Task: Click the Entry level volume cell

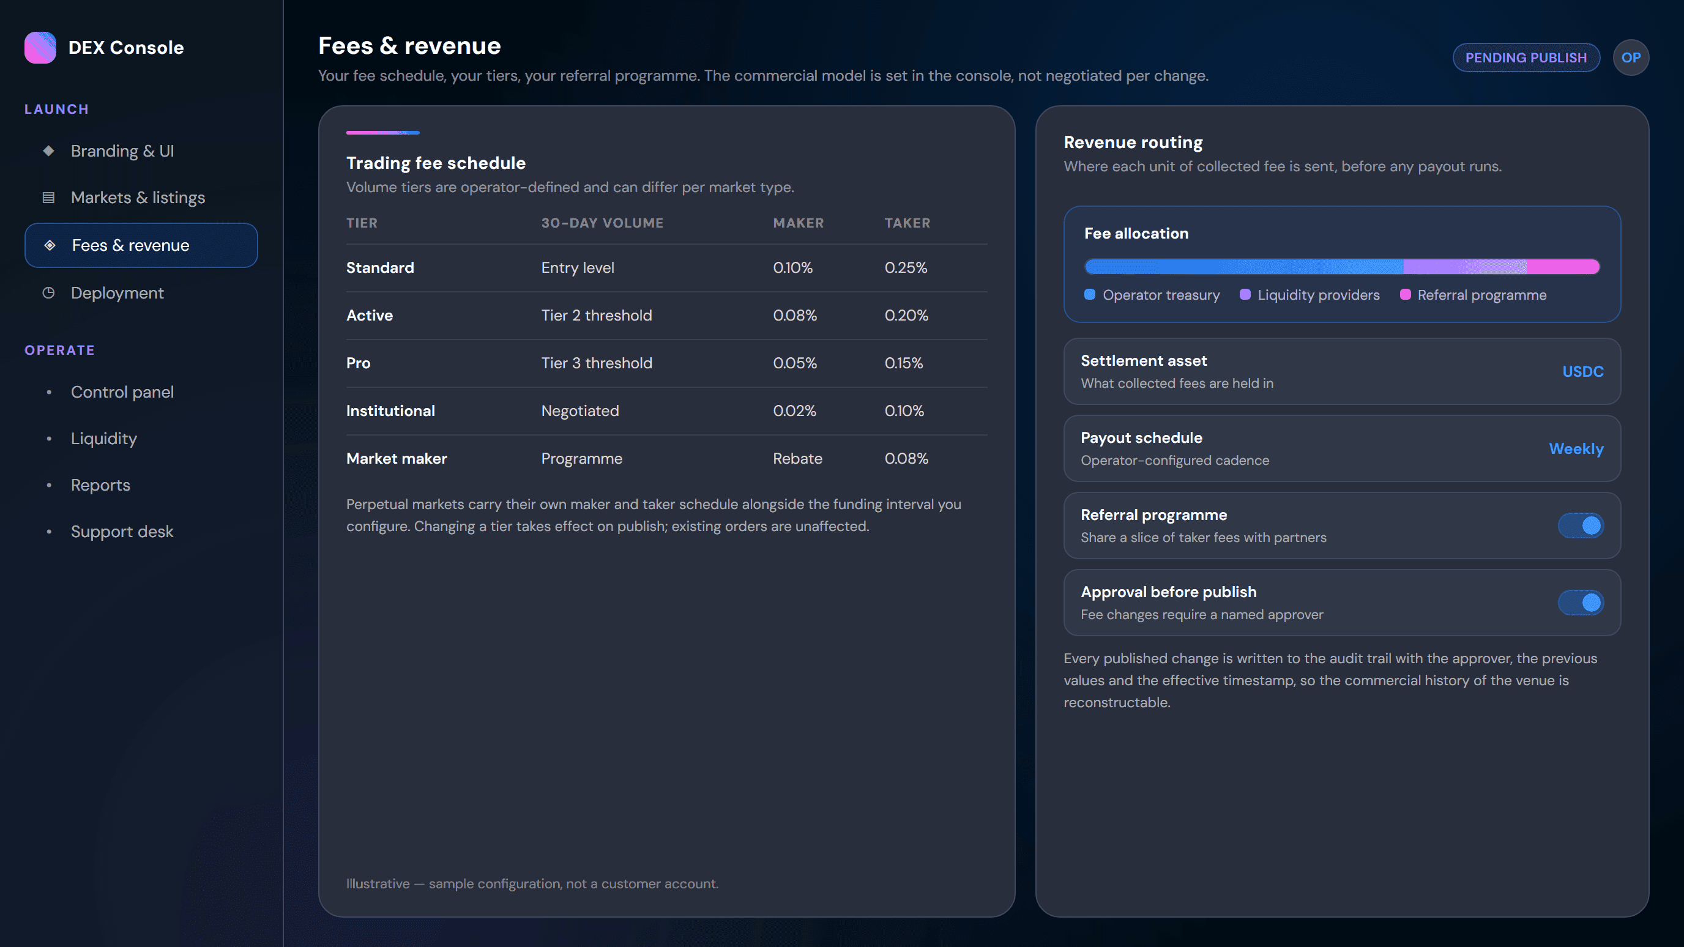Action: pyautogui.click(x=577, y=267)
